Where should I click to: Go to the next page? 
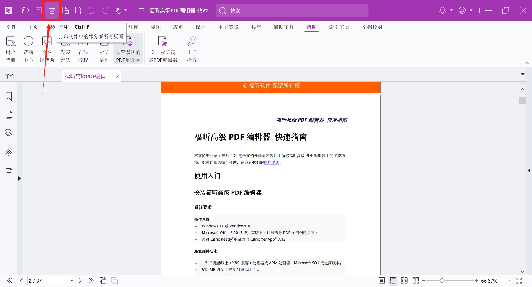click(x=80, y=281)
